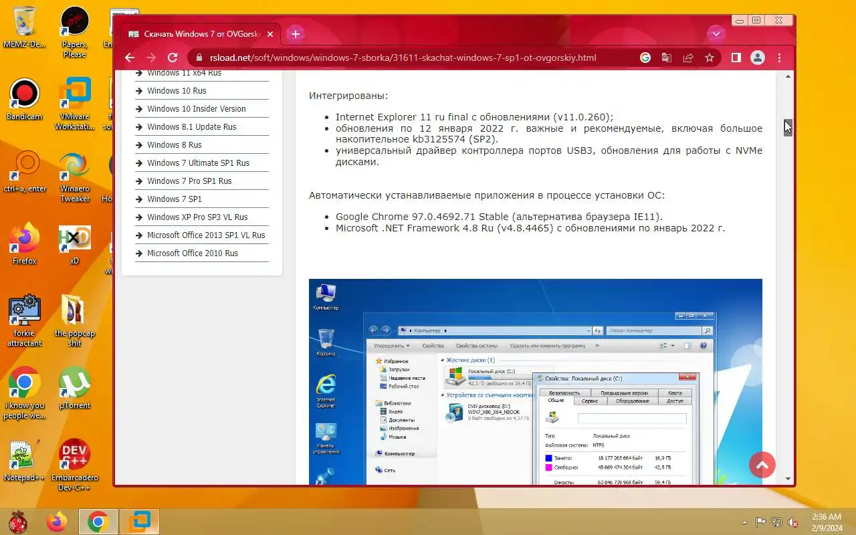Go back using Chrome's back arrow
This screenshot has height=535, width=856.
point(130,58)
